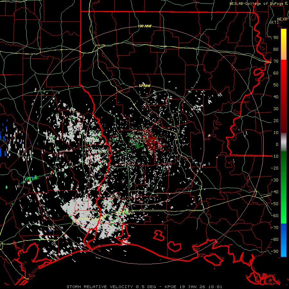Image resolution: width=289 pixels, height=289 pixels.
Task: Click the NEXR label at top right
Action: click(x=282, y=19)
